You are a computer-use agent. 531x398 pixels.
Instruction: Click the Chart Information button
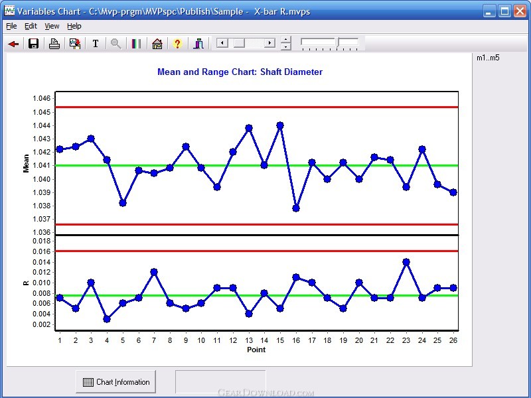pos(116,382)
